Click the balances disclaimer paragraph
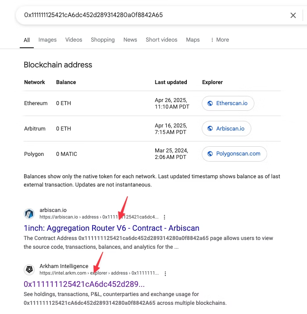The image size is (307, 314). (152, 180)
